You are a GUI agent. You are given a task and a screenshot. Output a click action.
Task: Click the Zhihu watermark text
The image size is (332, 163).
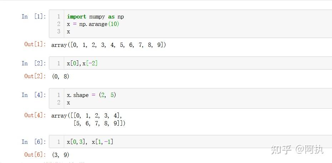coord(297,150)
